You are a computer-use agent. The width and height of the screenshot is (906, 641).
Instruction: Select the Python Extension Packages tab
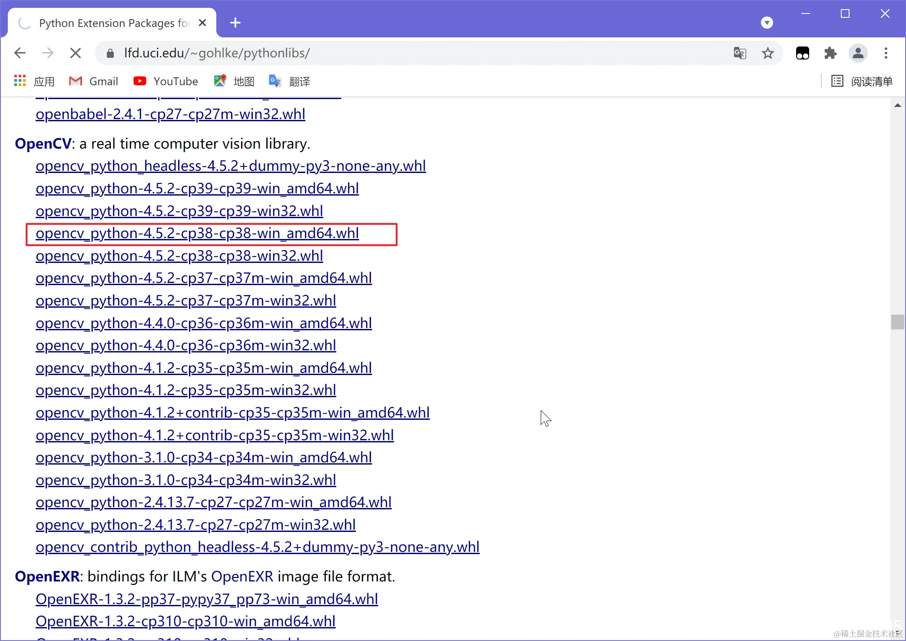tap(114, 23)
